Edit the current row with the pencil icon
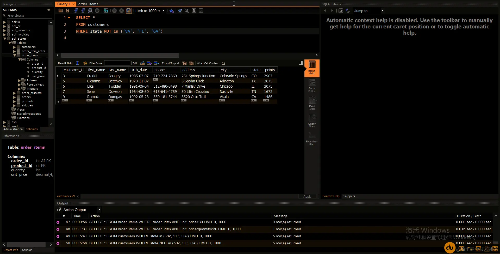This screenshot has width=500, height=254. (x=142, y=63)
